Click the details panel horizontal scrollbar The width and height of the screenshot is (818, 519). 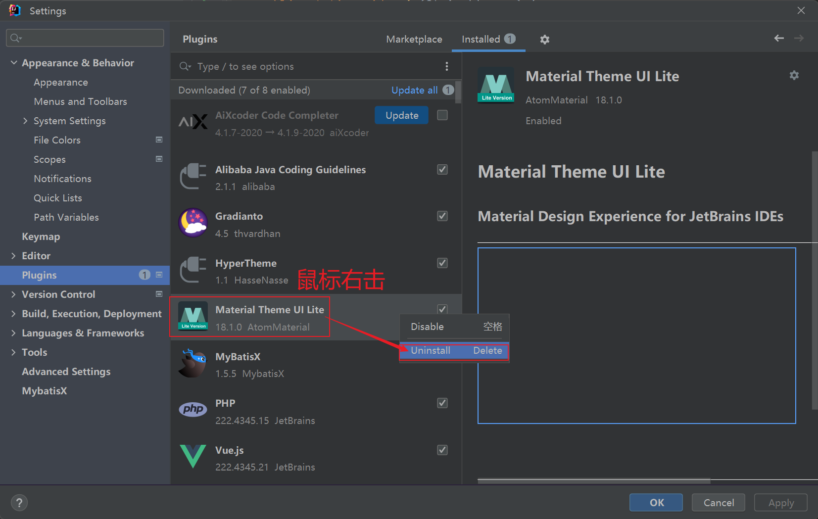click(x=594, y=481)
